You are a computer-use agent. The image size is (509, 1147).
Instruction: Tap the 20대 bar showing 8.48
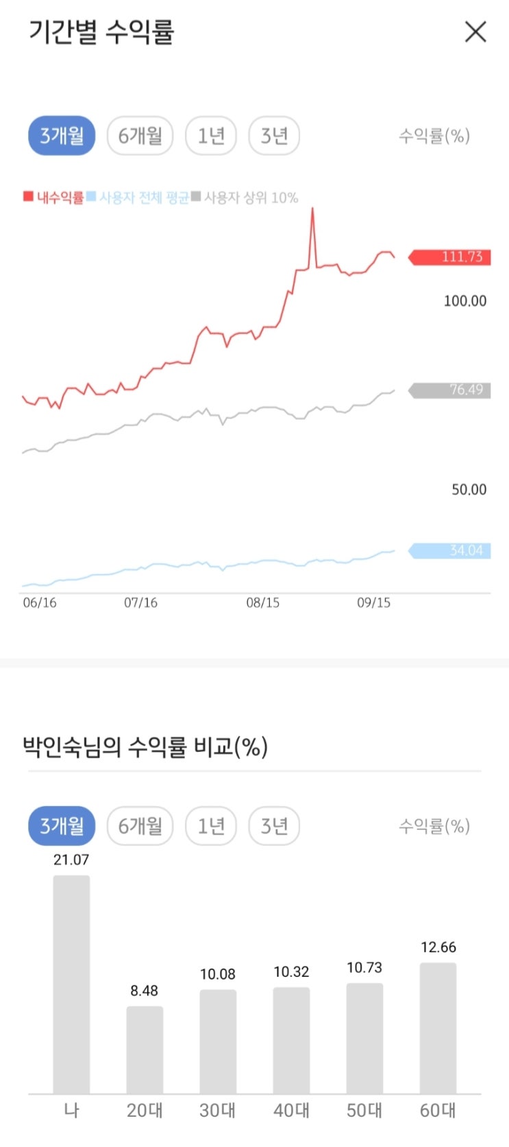coord(145,1050)
